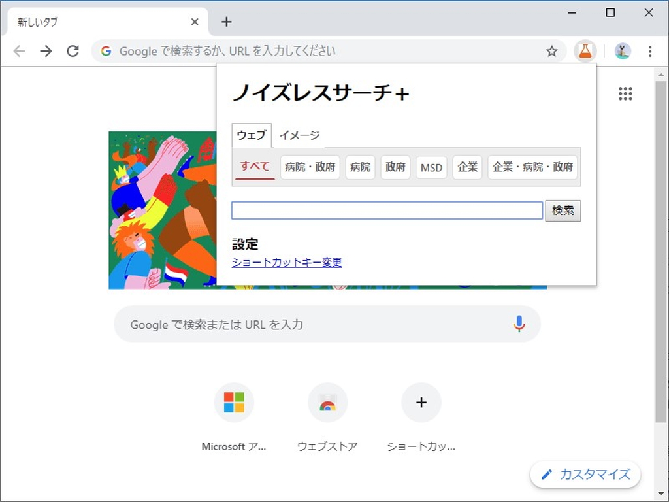Open the Google apps launcher grid

click(625, 93)
